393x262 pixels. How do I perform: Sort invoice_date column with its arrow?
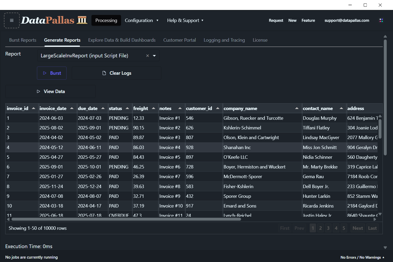(x=72, y=108)
